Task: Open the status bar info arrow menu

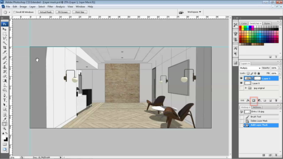Action: 61,157
